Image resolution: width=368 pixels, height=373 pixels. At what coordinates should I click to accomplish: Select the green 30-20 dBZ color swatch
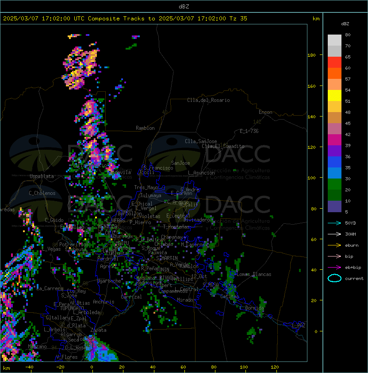click(x=334, y=184)
